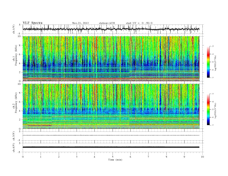Click inside the ch.2 spectrogram panel
Image resolution: width=228 pixels, height=176 pixels.
pos(111,106)
